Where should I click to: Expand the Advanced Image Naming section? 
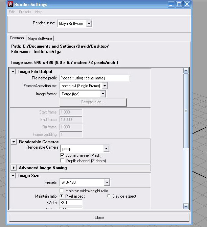(13, 168)
